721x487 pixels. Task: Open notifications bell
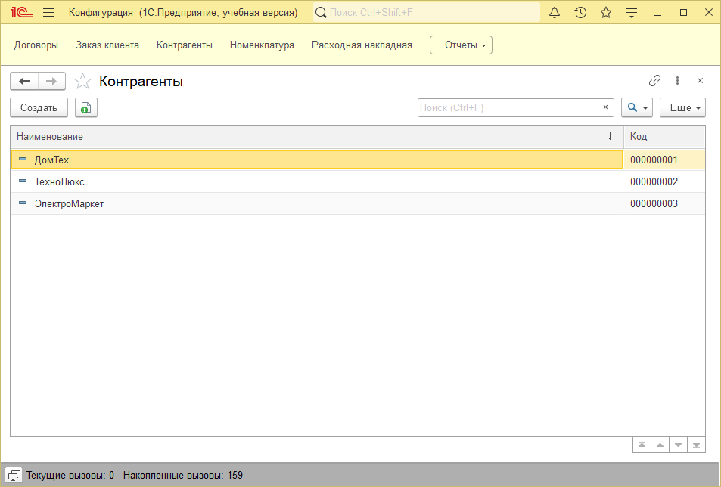pos(555,12)
